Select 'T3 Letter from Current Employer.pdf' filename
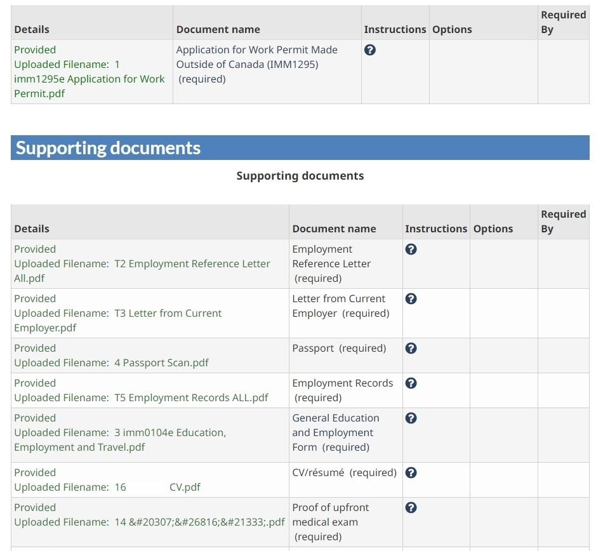The image size is (603, 551). click(x=117, y=321)
